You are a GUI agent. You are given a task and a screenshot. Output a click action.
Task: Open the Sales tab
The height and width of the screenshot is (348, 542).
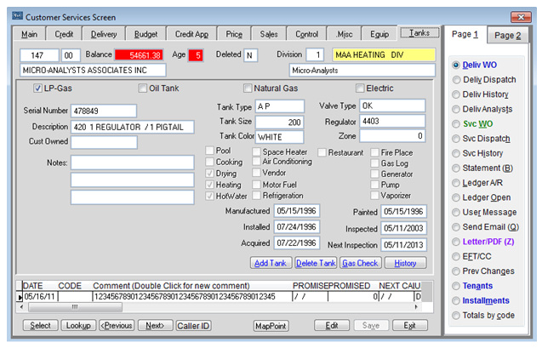pos(269,34)
